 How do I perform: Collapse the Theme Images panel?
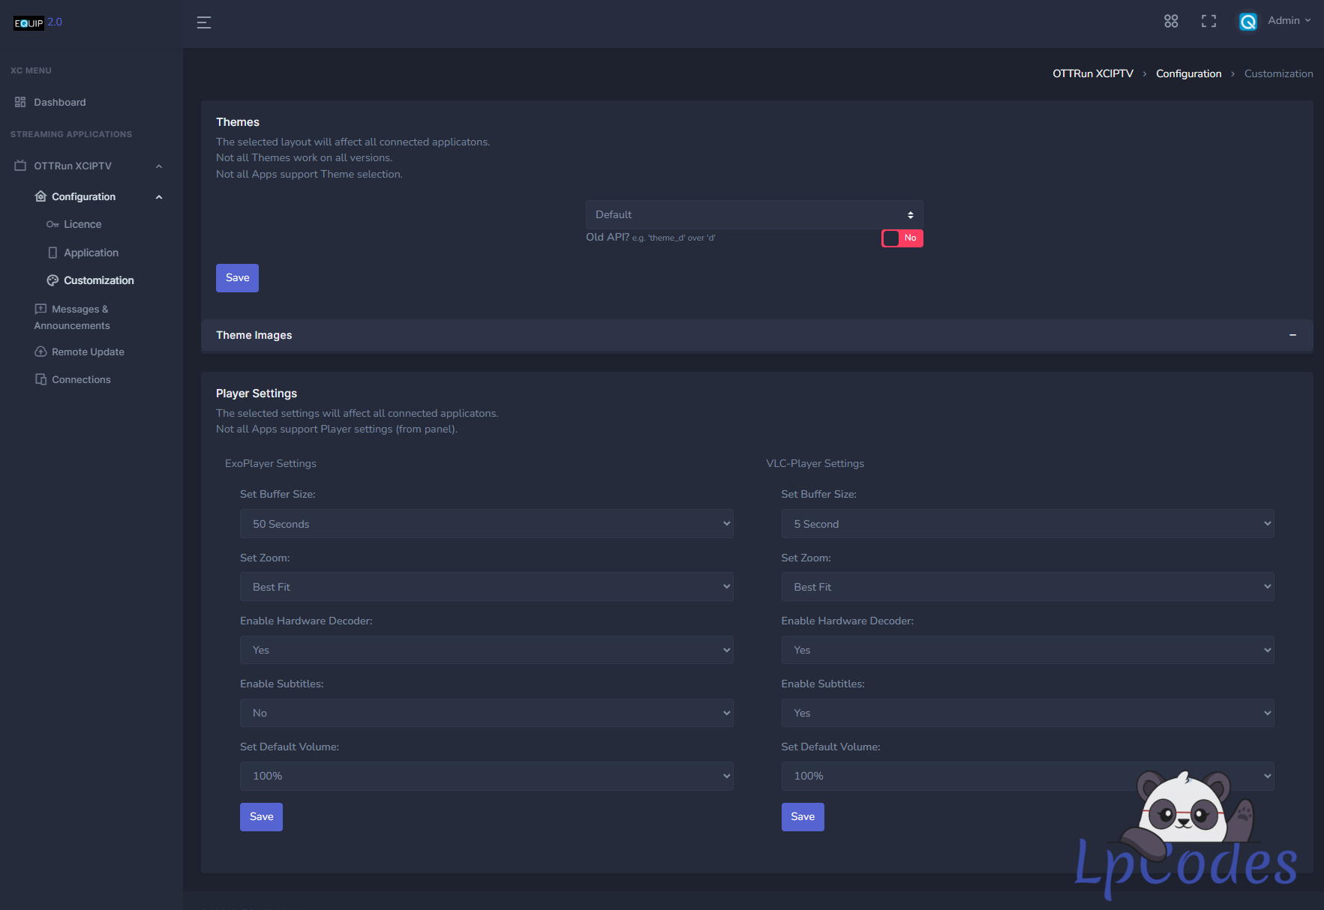[1292, 335]
